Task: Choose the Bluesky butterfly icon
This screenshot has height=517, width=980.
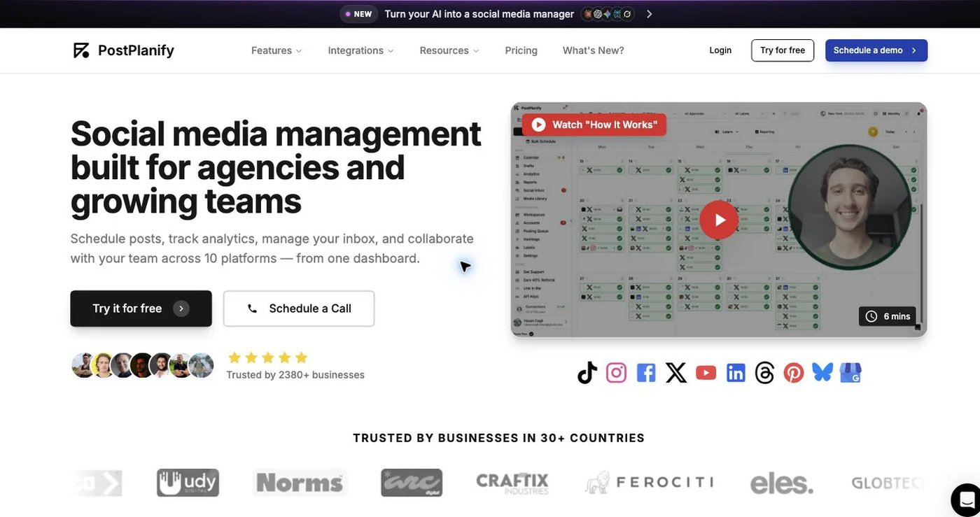Action: [822, 372]
